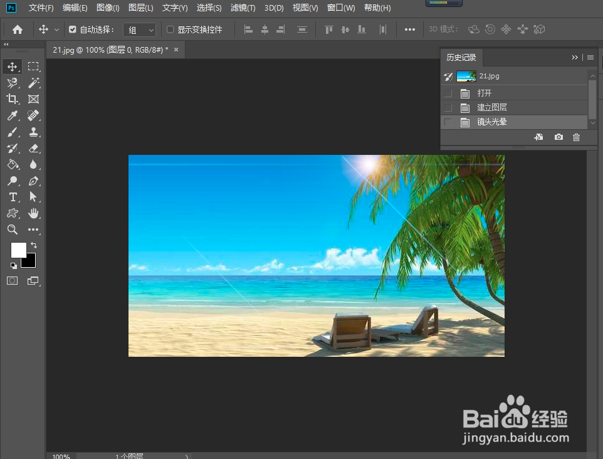Collapse History panel with double arrows

pyautogui.click(x=575, y=57)
